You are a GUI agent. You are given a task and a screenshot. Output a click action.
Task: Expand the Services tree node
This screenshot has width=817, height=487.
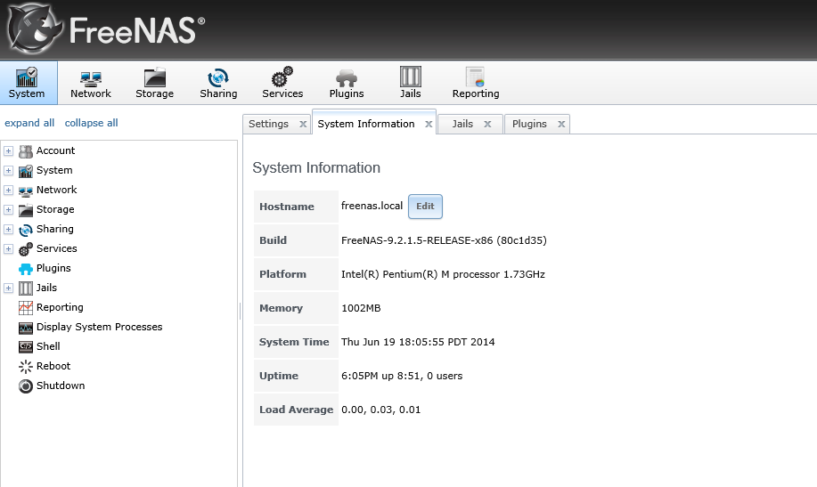point(8,249)
